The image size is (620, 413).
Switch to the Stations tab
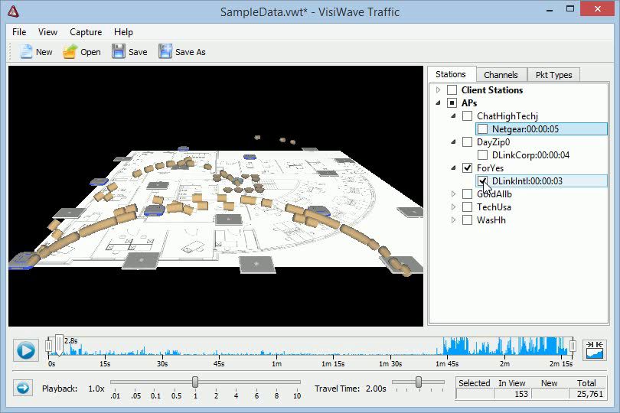click(x=451, y=74)
